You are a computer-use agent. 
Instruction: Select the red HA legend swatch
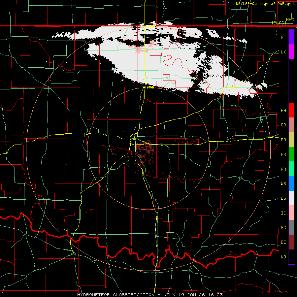[291, 110]
